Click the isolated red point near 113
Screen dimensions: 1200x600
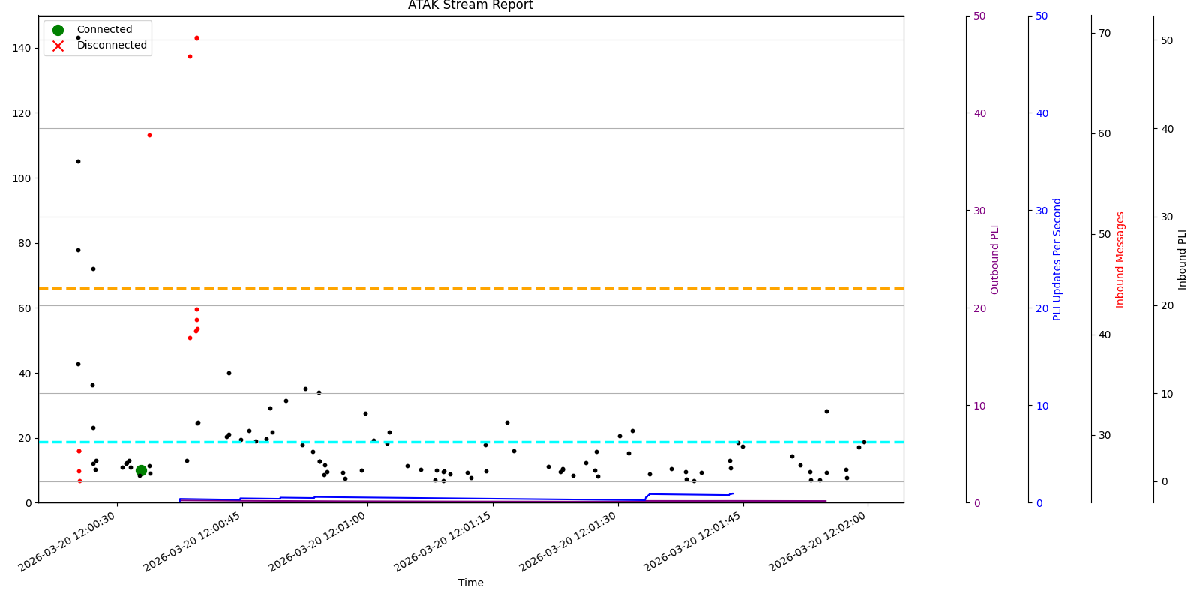[x=149, y=136]
